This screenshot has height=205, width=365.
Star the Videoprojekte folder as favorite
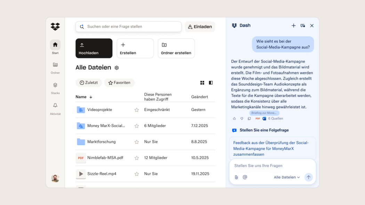click(137, 110)
